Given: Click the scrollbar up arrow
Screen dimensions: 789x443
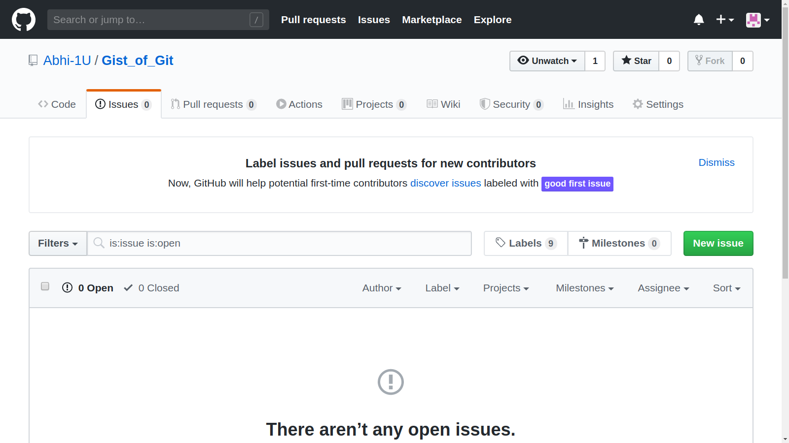Looking at the screenshot, I should click(x=785, y=3).
